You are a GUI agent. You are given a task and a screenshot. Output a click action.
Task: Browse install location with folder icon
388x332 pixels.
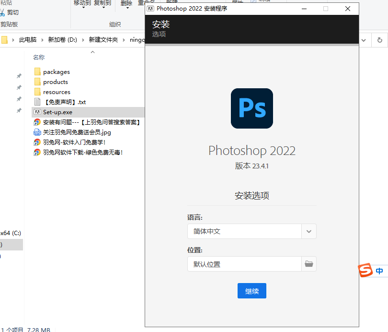(x=309, y=264)
